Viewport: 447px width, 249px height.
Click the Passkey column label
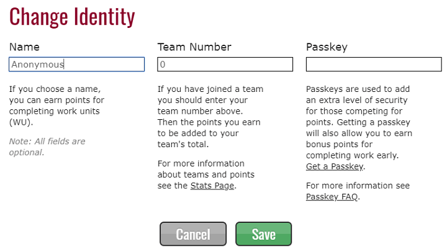coord(327,47)
